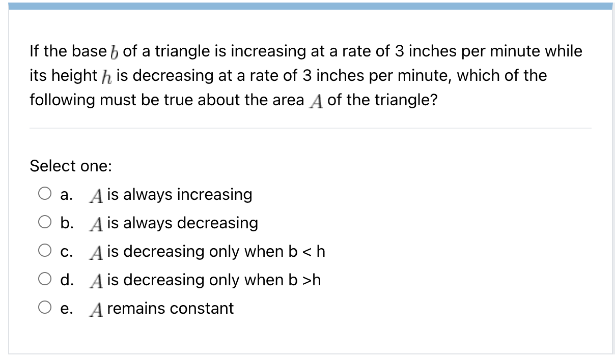Select option e radio button
The height and width of the screenshot is (359, 615).
click(45, 306)
